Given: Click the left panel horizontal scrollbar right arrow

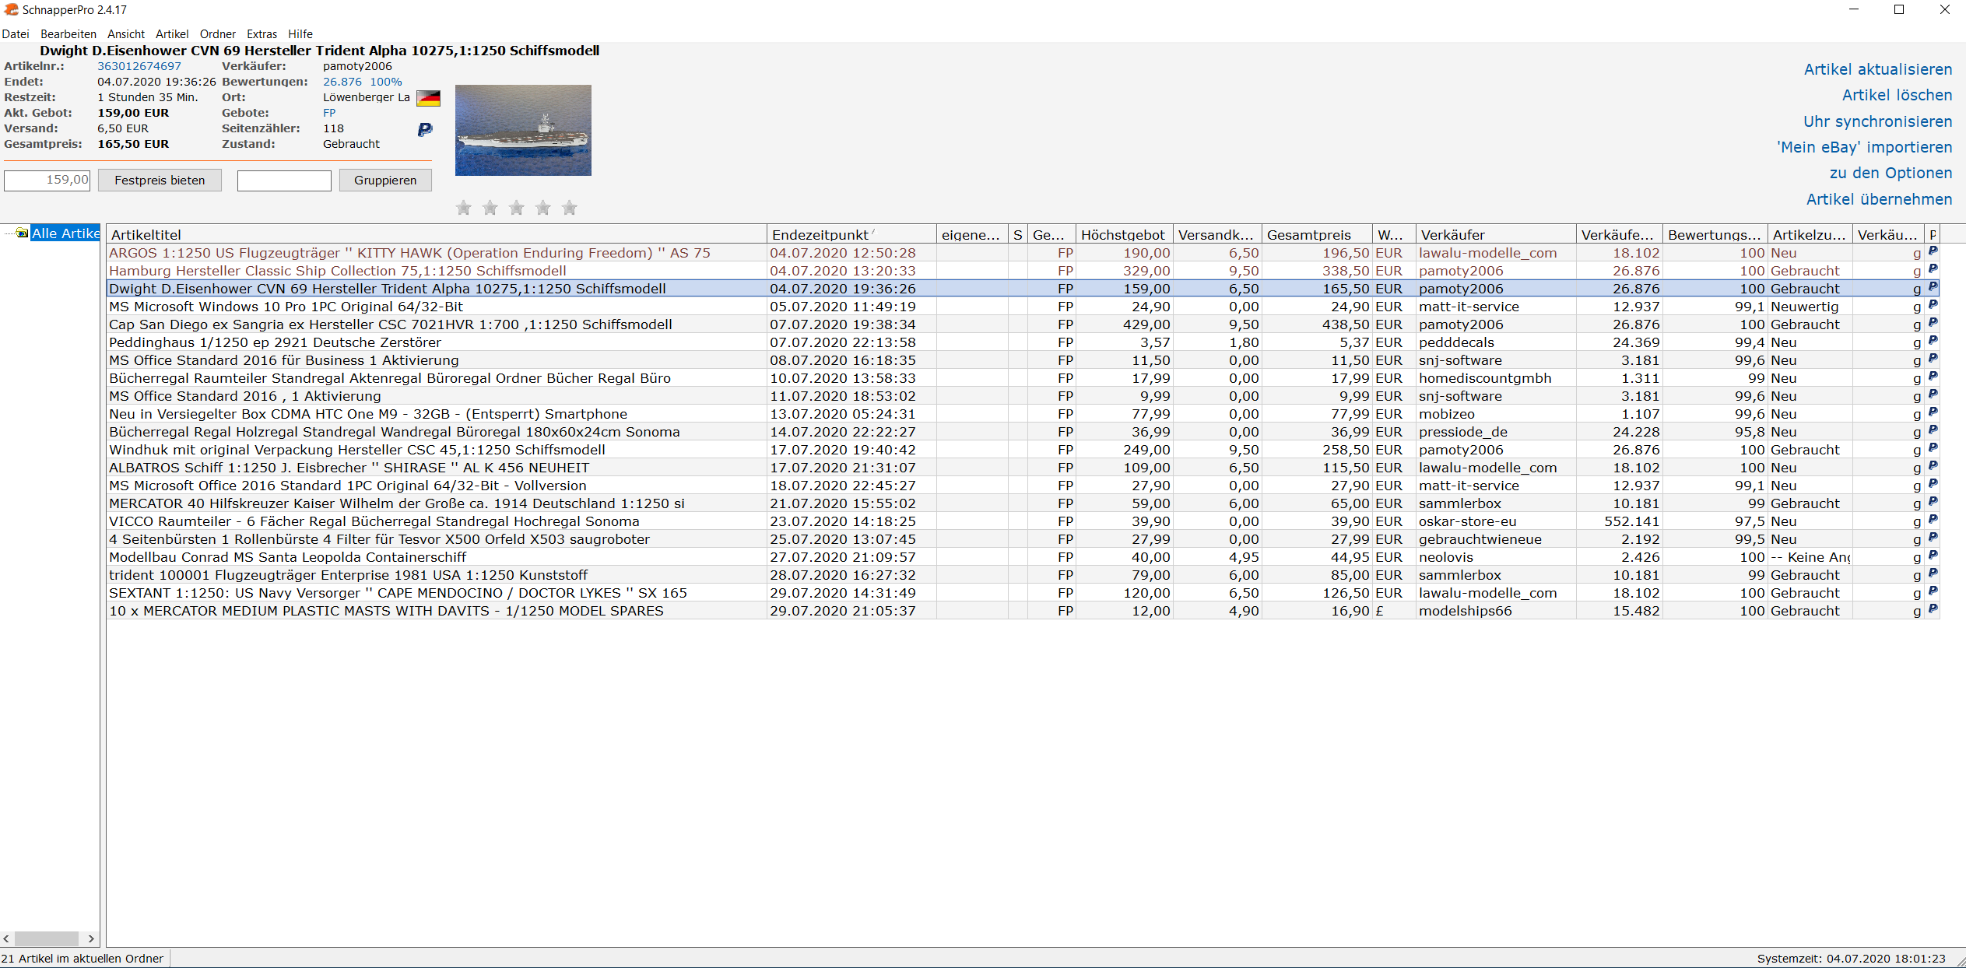Looking at the screenshot, I should [x=91, y=938].
